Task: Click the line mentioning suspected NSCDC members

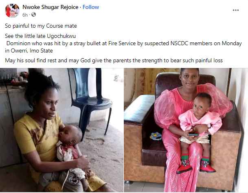Action: pyautogui.click(x=124, y=43)
